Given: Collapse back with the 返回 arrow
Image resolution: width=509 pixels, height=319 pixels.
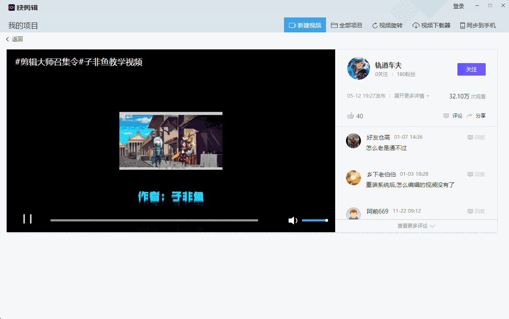Looking at the screenshot, I should click(14, 39).
